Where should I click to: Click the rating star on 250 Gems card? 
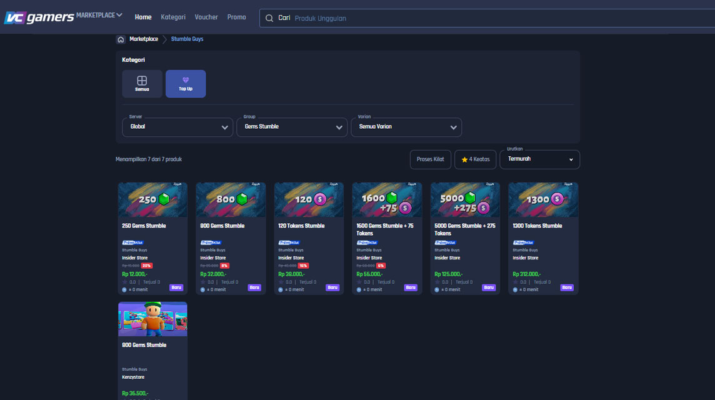(124, 282)
